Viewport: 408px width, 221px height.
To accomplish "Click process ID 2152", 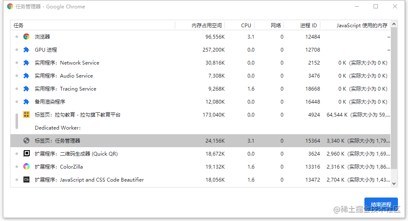I will pyautogui.click(x=314, y=63).
